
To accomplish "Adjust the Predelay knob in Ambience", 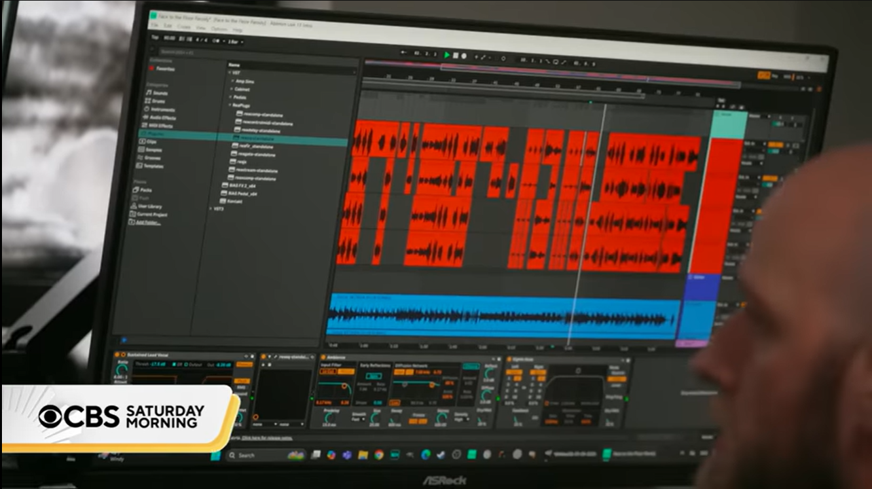I will pyautogui.click(x=329, y=418).
